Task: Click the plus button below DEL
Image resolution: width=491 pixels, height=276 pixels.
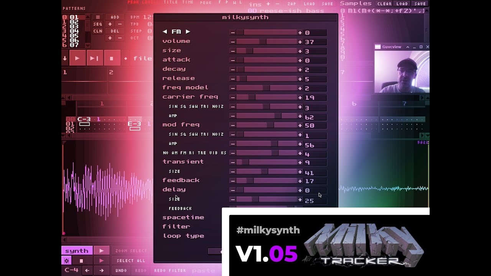Action: [110, 38]
